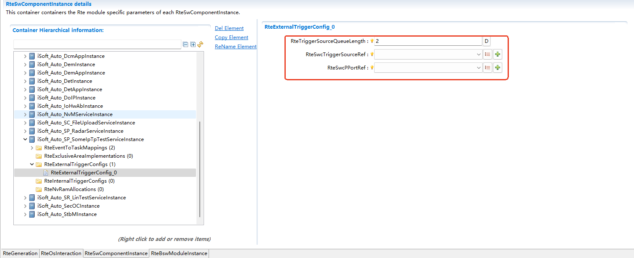The width and height of the screenshot is (634, 258).
Task: Click the Del Element link
Action: (x=229, y=28)
